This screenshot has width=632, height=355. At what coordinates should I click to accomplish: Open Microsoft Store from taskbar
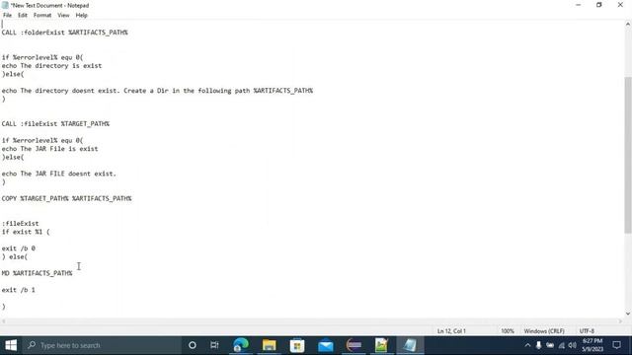[x=297, y=345]
